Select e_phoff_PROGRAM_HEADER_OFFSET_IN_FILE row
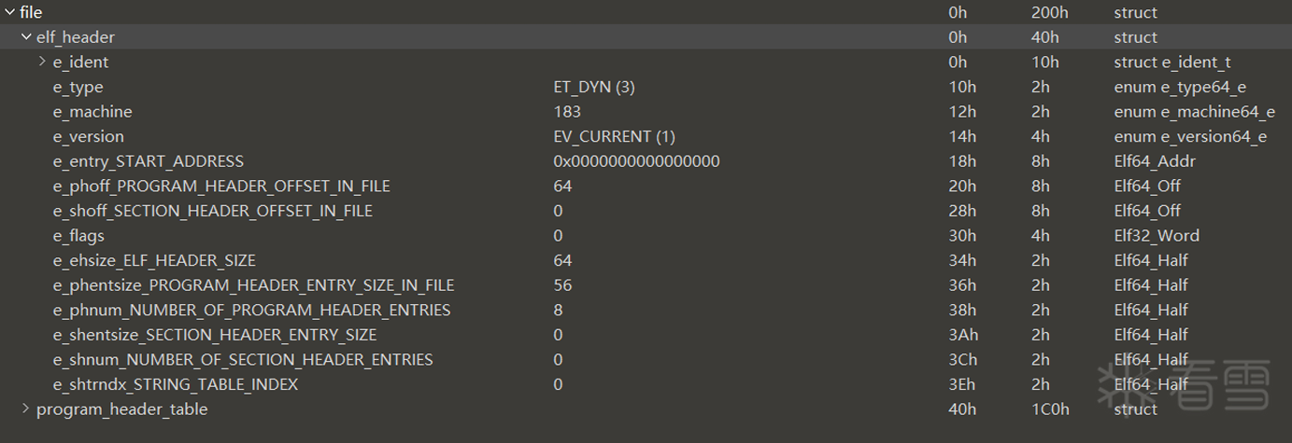 221,186
